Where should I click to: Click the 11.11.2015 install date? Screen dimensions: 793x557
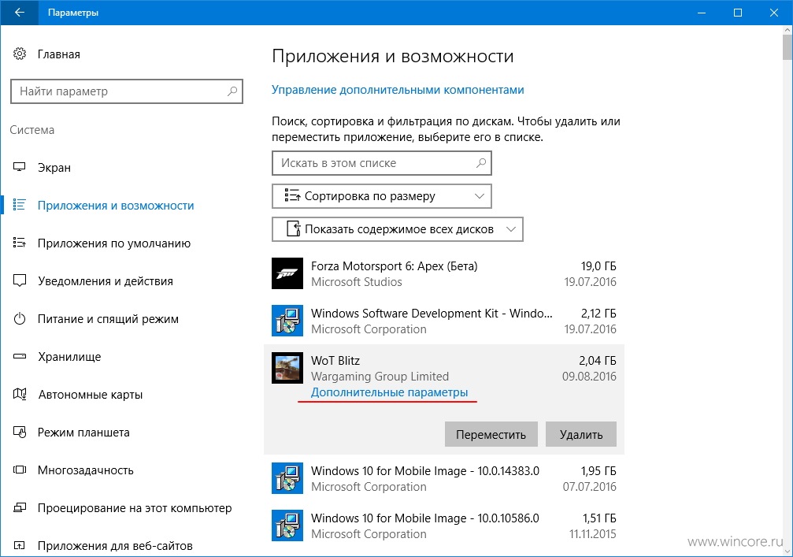[593, 533]
